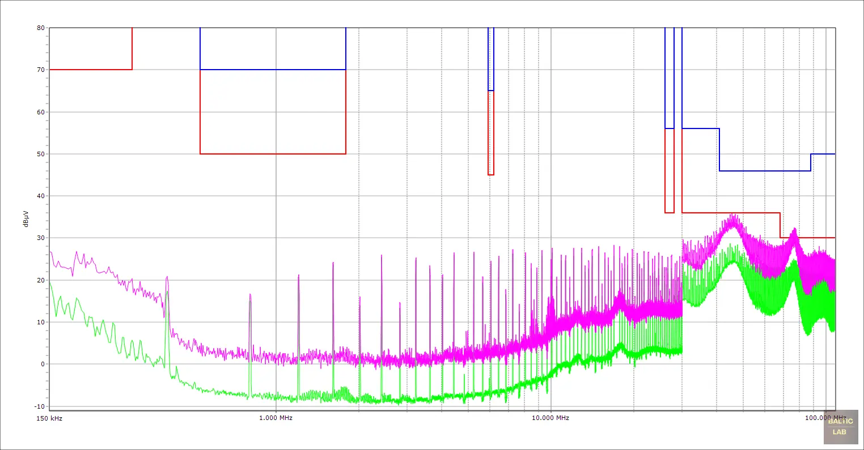Click the dBµV y-axis unit label
864x450 pixels.
[26, 218]
